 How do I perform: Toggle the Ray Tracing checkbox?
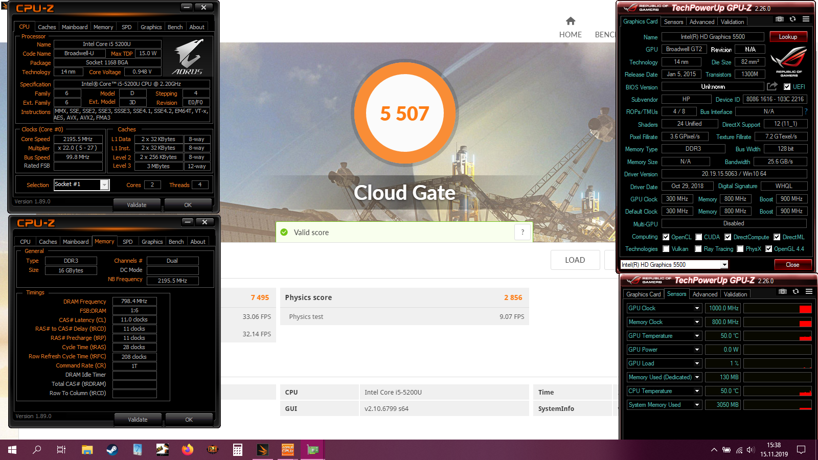pyautogui.click(x=699, y=249)
